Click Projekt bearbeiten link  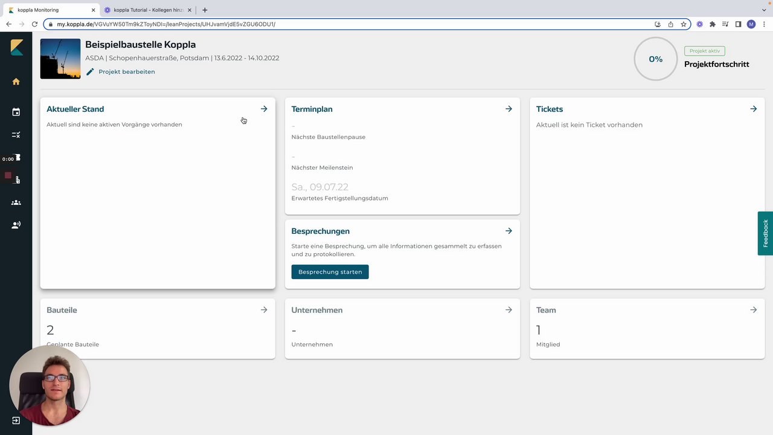(127, 72)
